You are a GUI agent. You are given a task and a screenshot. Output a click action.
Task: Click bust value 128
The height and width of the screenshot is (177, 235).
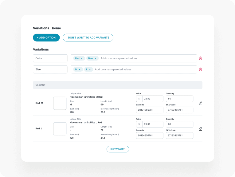coord(72,138)
